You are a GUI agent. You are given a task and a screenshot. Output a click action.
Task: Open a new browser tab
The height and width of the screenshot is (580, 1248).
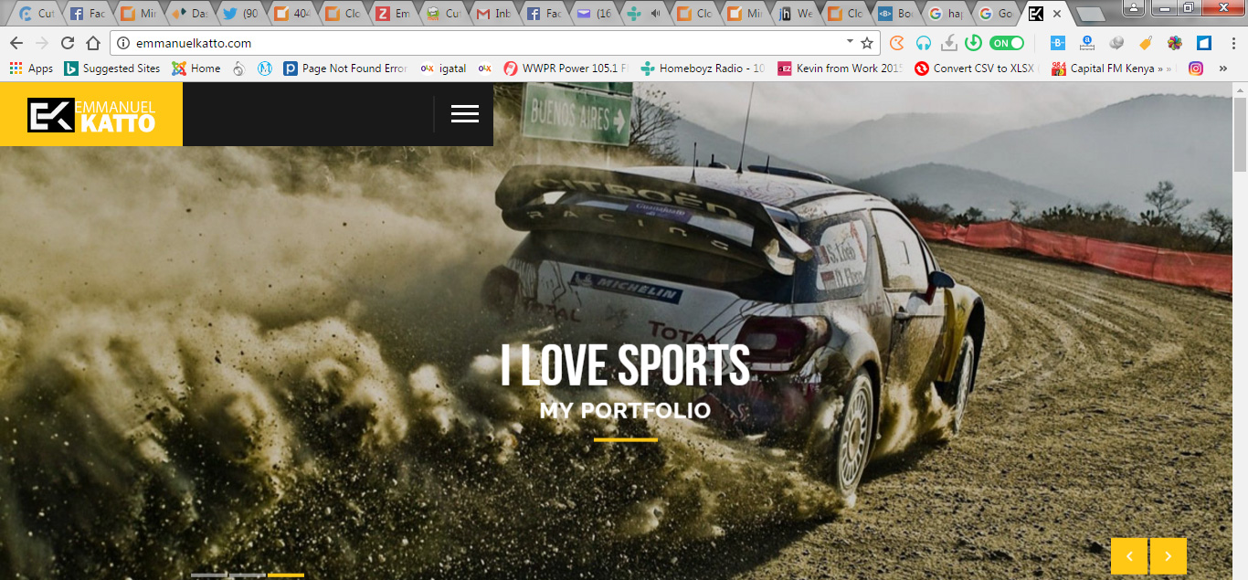click(1090, 15)
